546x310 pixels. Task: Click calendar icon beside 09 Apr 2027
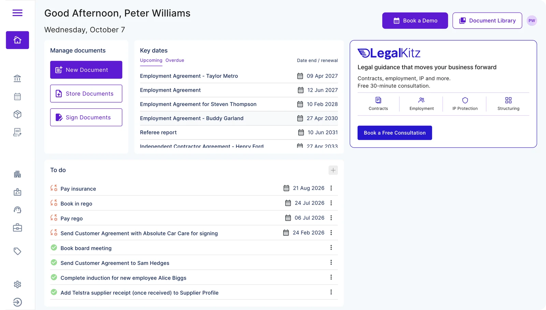coord(300,76)
